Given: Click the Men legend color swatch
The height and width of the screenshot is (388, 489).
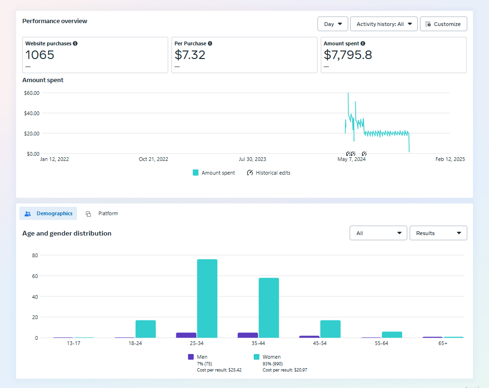Looking at the screenshot, I should click(191, 357).
